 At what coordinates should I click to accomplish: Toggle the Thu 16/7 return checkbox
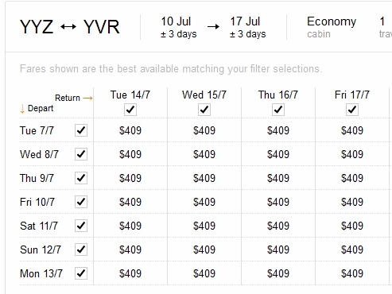pos(278,110)
